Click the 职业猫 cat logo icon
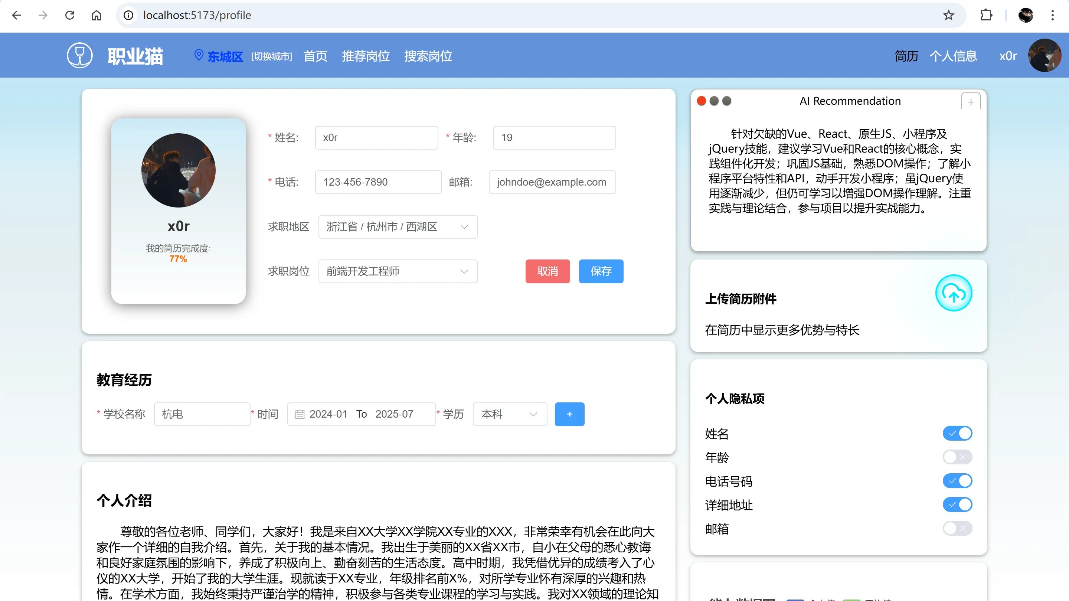 [80, 55]
